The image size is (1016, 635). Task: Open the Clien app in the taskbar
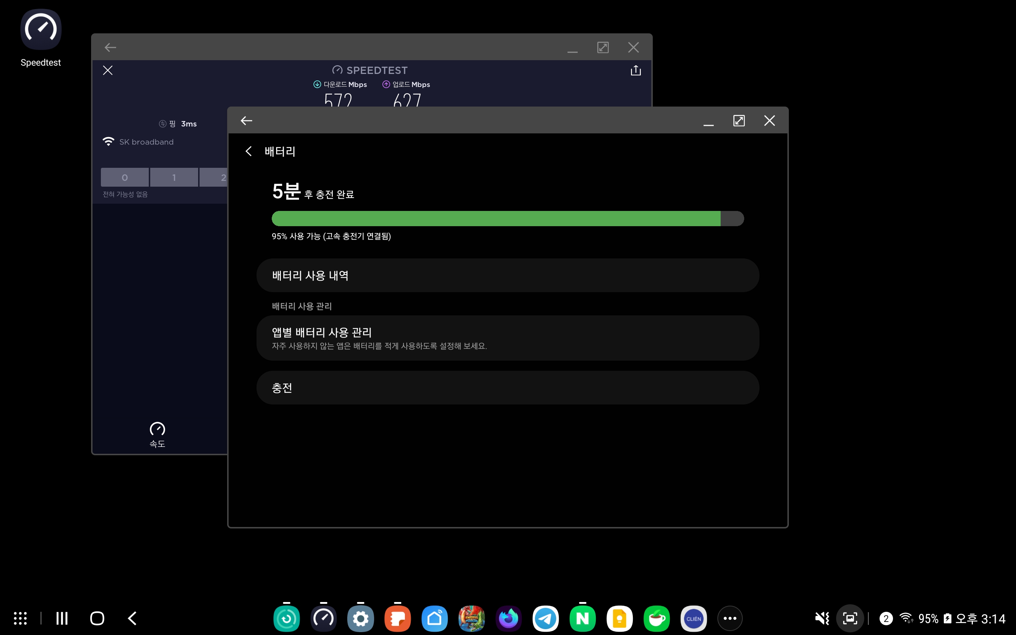point(693,618)
